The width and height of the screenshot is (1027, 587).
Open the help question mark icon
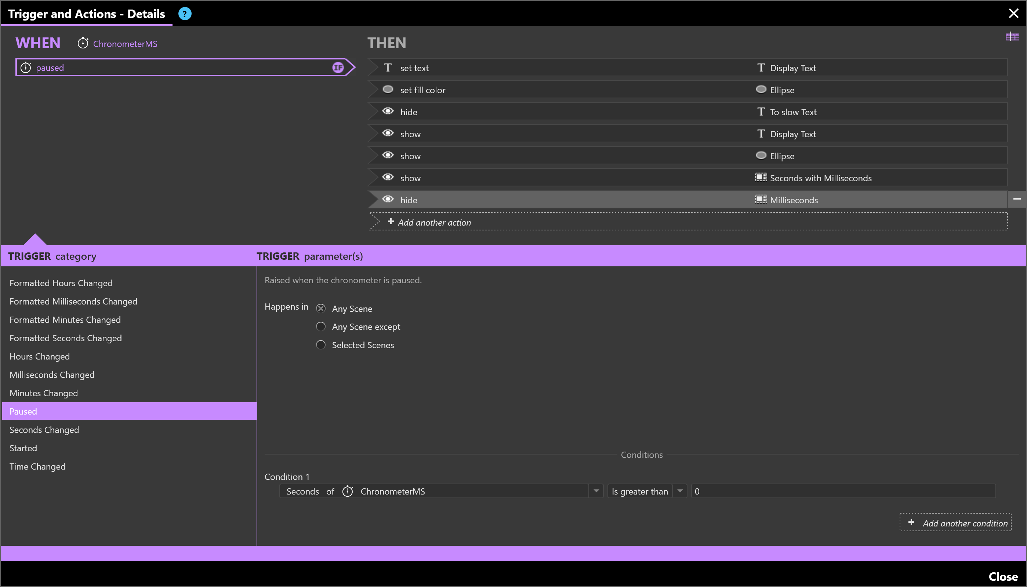tap(185, 14)
